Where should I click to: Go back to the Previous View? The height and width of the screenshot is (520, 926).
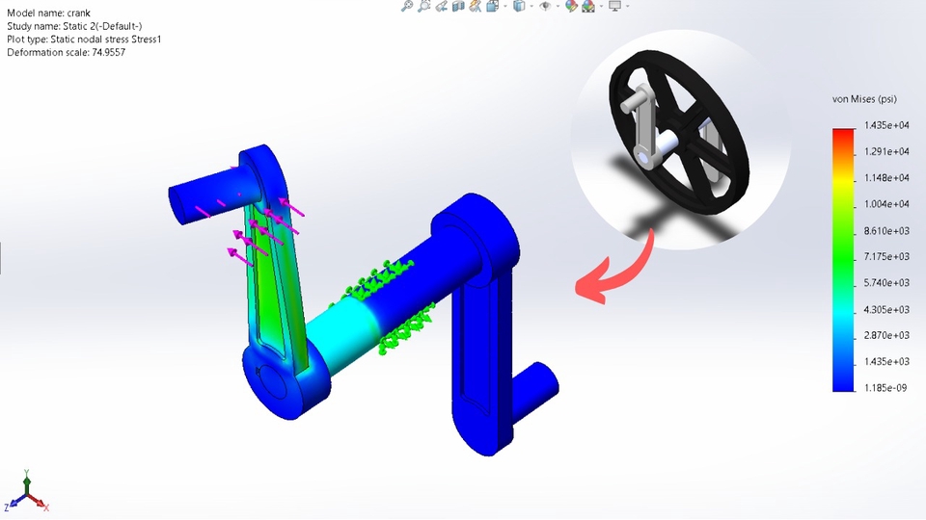pos(441,6)
